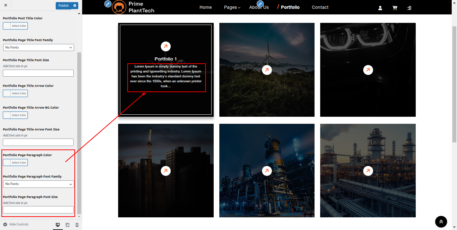
Task: Open the Contact menu item
Action: click(320, 7)
